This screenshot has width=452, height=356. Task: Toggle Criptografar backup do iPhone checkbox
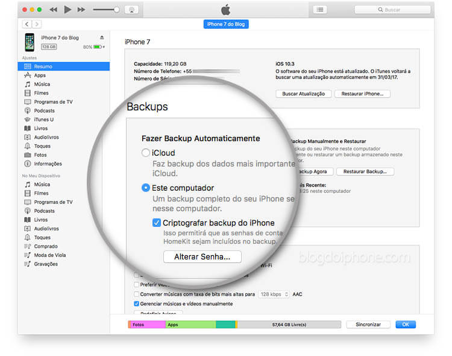(x=156, y=223)
